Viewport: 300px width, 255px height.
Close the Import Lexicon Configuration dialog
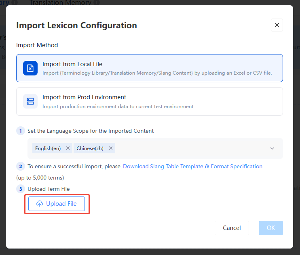277,25
